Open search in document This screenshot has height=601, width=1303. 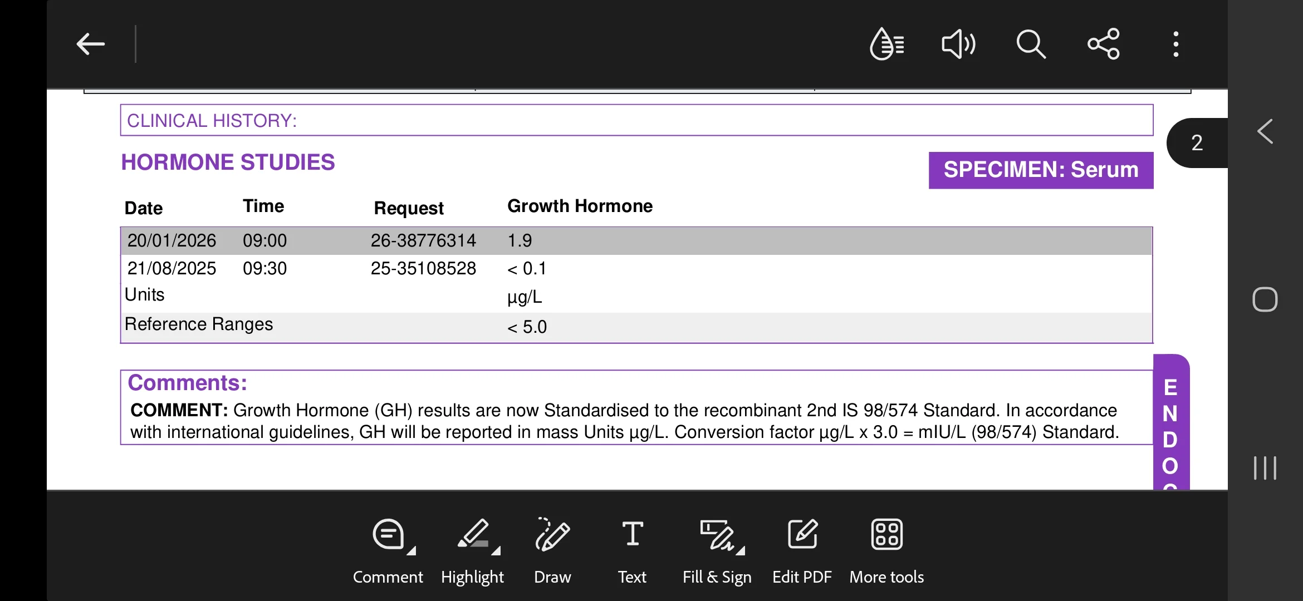click(x=1031, y=44)
